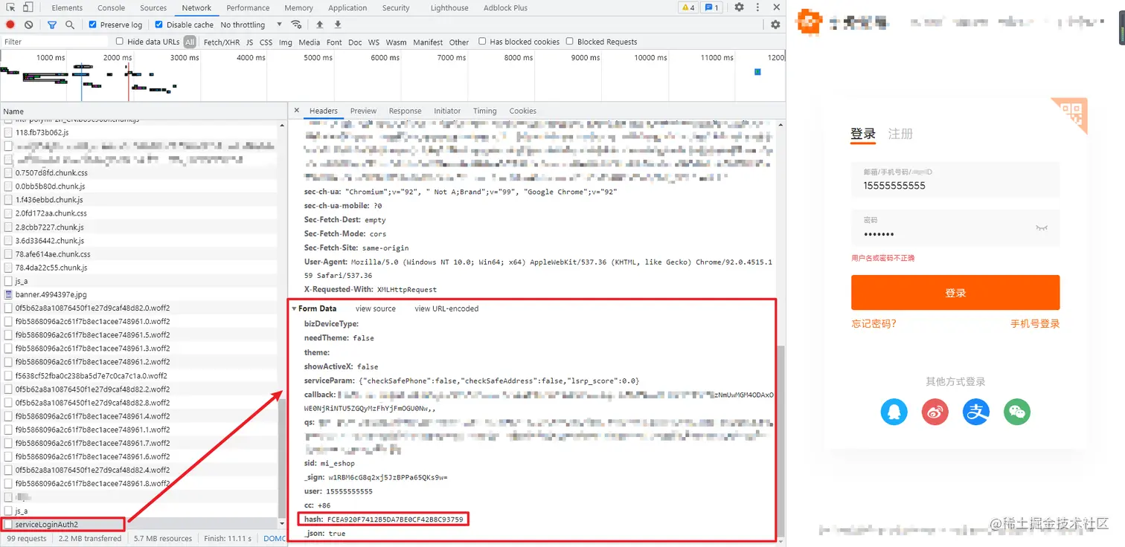Close the request details pane
Image resolution: width=1125 pixels, height=547 pixels.
coord(296,111)
